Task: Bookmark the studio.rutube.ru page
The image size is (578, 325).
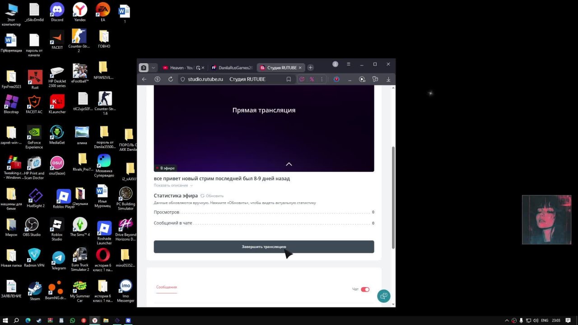Action: 289,79
